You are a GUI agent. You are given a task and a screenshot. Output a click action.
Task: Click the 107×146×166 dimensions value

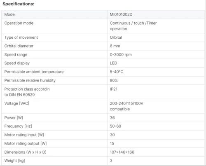122,152
